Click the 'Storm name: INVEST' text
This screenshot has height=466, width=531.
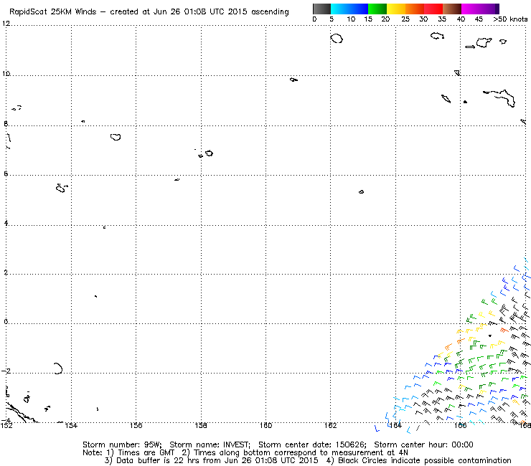(x=210, y=444)
